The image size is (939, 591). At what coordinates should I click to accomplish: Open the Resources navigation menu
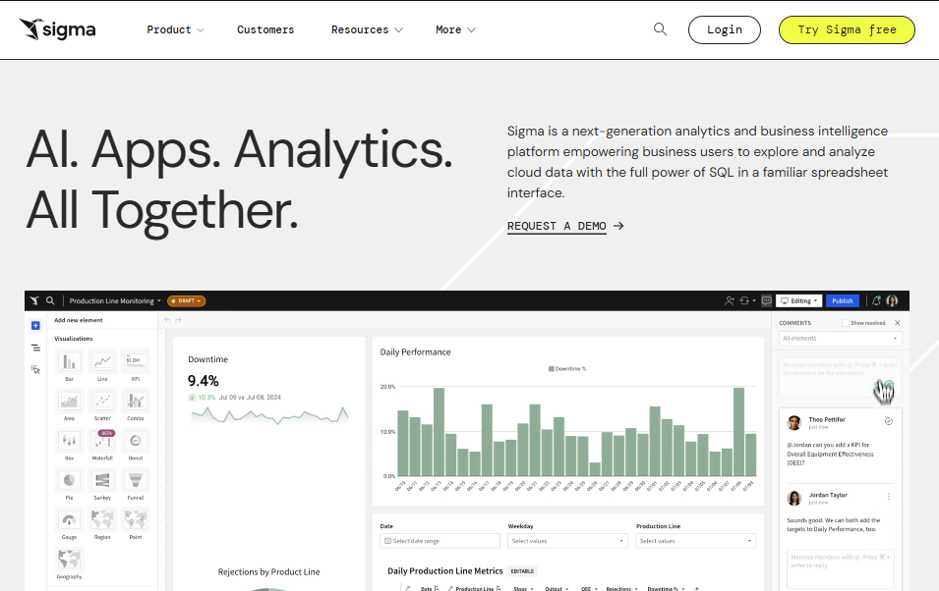point(367,29)
